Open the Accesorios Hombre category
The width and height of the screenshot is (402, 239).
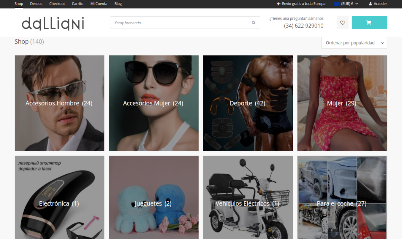pos(59,103)
